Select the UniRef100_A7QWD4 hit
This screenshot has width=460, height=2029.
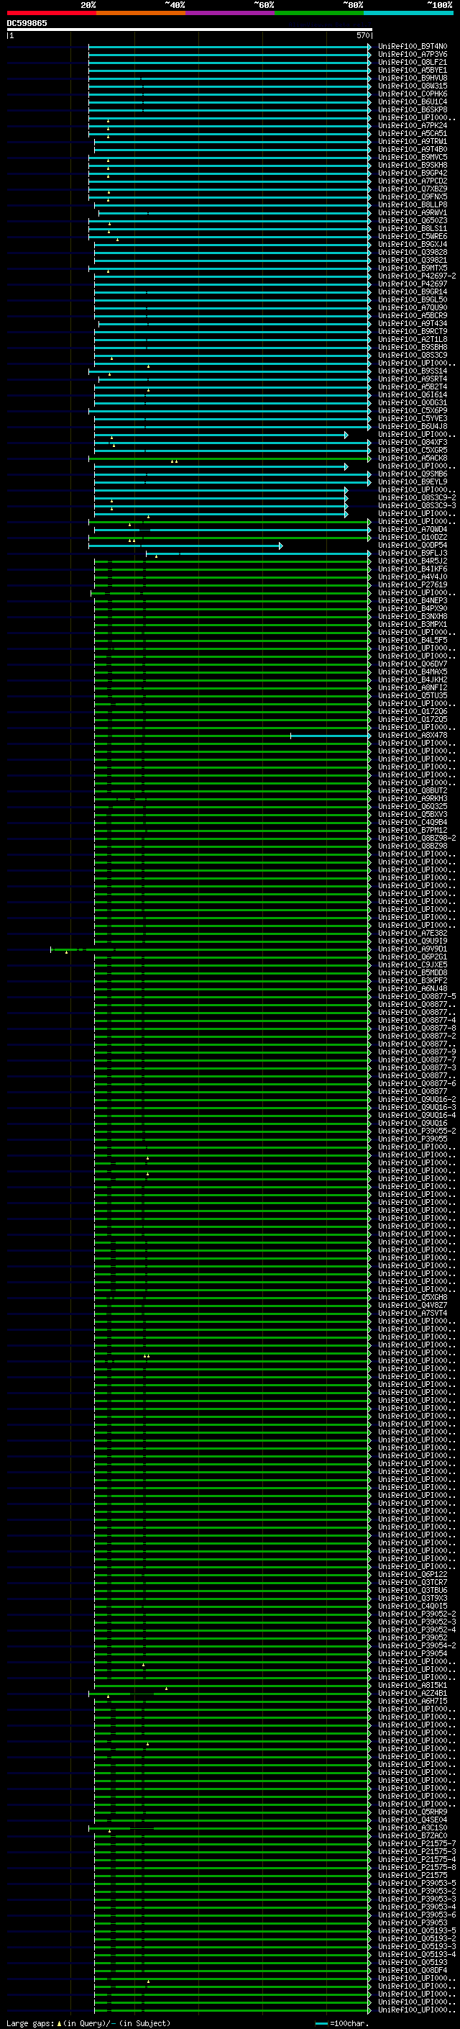point(413,529)
